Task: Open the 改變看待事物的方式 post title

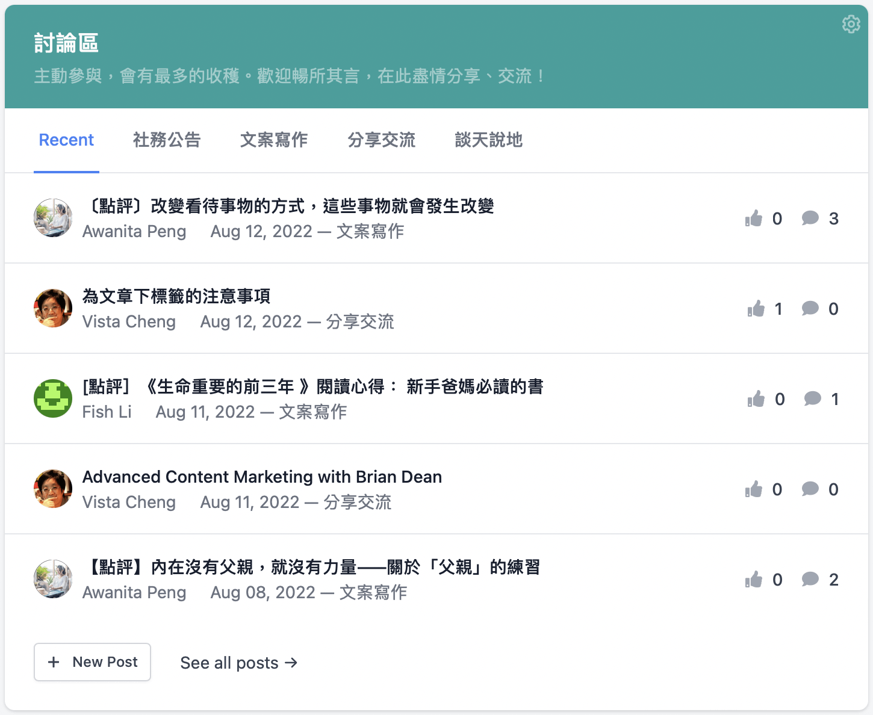Action: (289, 206)
